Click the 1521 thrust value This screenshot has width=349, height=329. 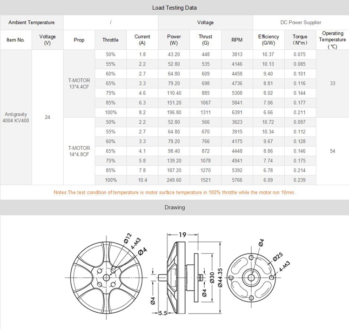coord(205,180)
